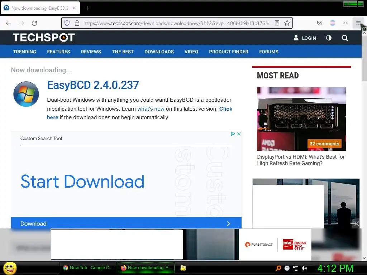
Task: Click the Pure Storage CDW banner ad
Action: click(275, 245)
